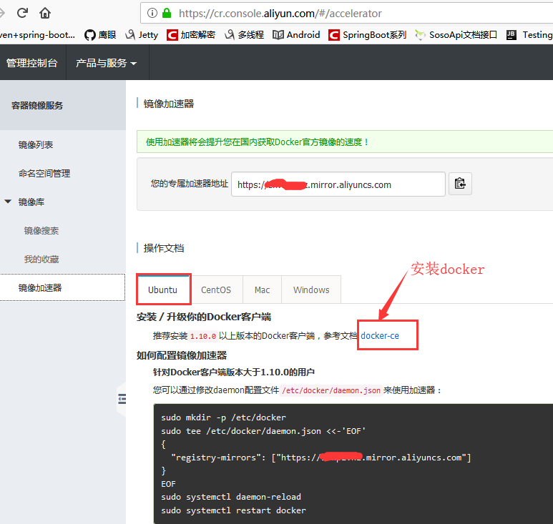
Task: Open the Testing bookmark with JB icon
Action: pyautogui.click(x=529, y=35)
